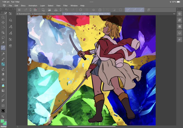Open the Animation menu
Screen dimensions: 183x128
[x=33, y=6]
